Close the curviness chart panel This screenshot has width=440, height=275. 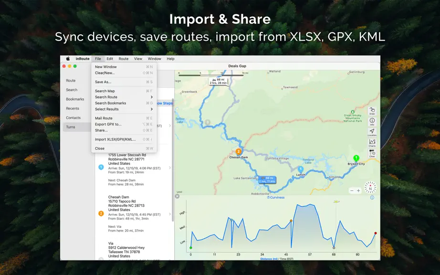[178, 196]
